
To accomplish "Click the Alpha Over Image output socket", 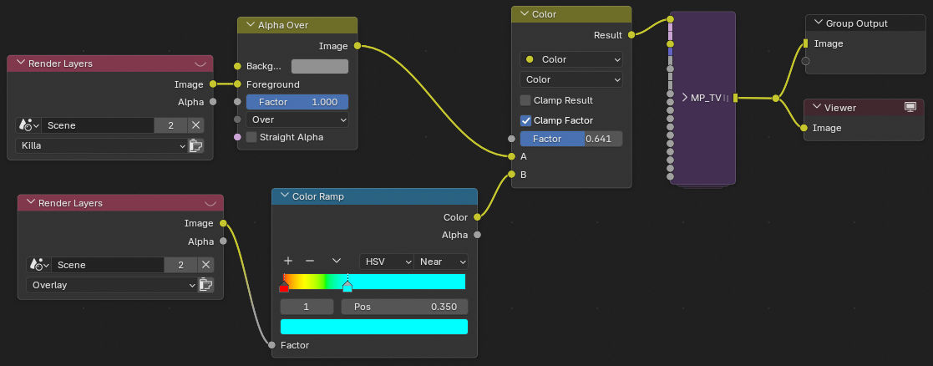I will (x=357, y=46).
